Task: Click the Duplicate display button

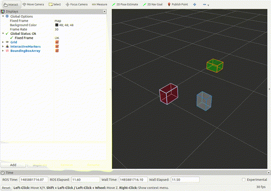Action: pyautogui.click(x=40, y=165)
